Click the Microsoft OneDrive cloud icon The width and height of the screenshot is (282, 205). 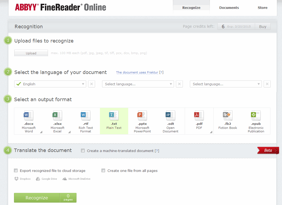tap(65, 179)
